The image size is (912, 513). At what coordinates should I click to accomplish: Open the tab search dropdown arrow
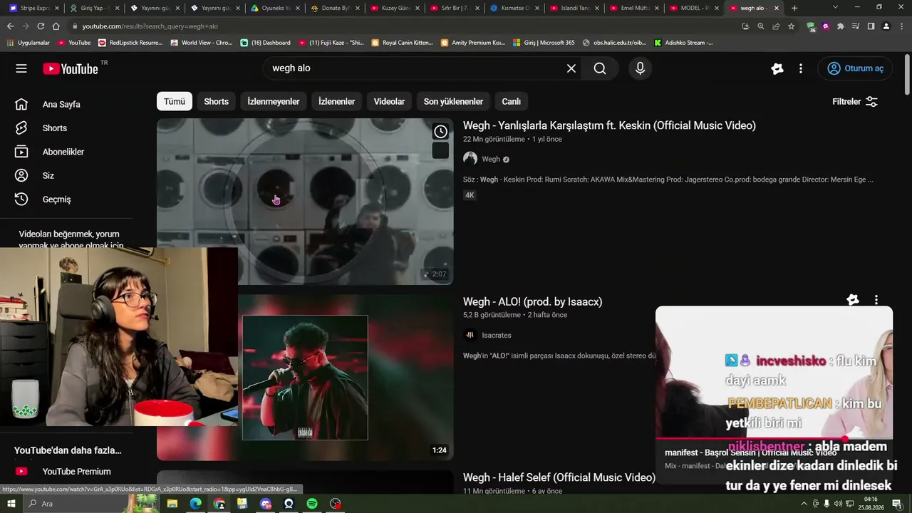click(836, 8)
